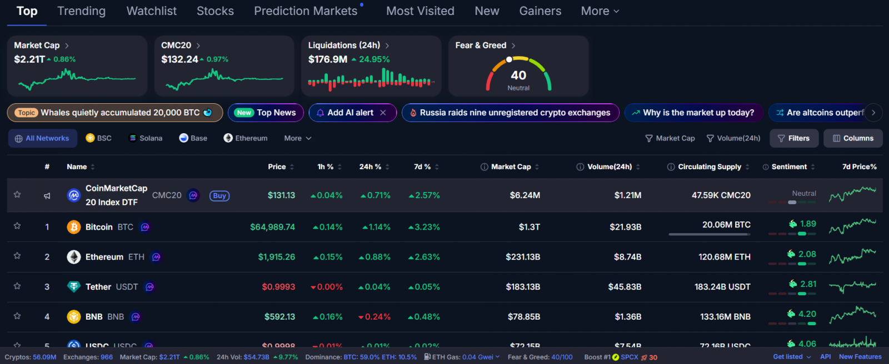Expand the Get listed dropdown
889x364 pixels.
(x=792, y=357)
